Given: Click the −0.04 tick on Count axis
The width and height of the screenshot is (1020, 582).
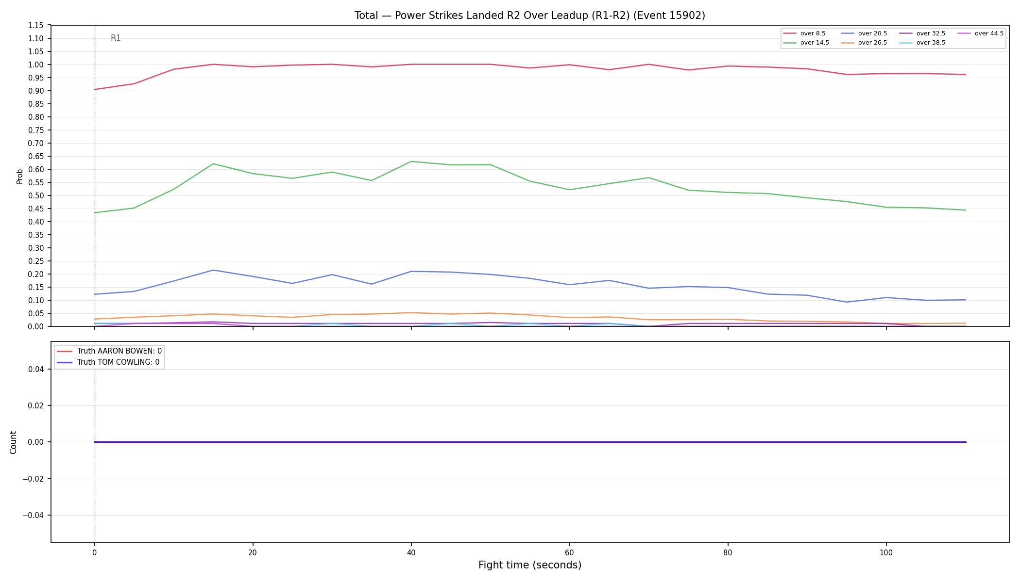Looking at the screenshot, I should pyautogui.click(x=34, y=515).
